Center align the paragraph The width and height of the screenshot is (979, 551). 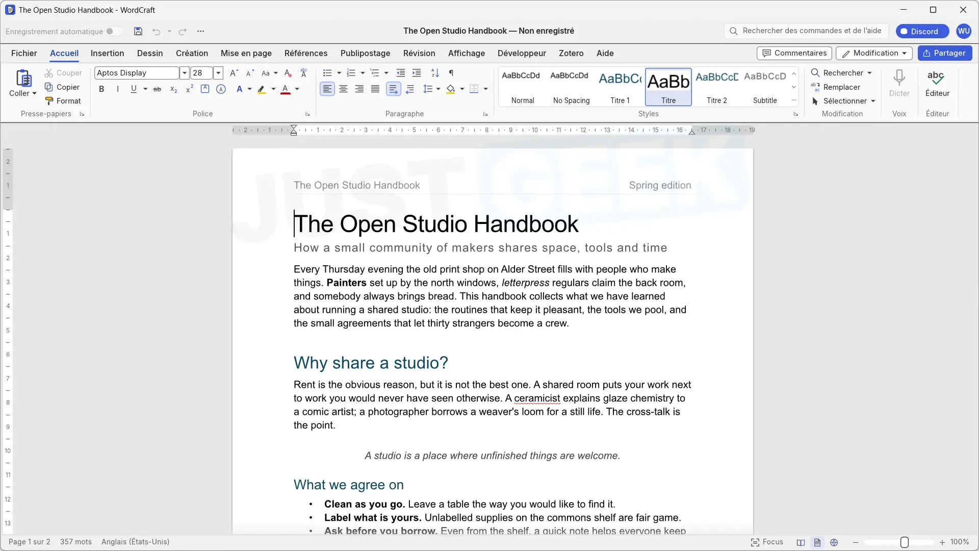pos(344,89)
